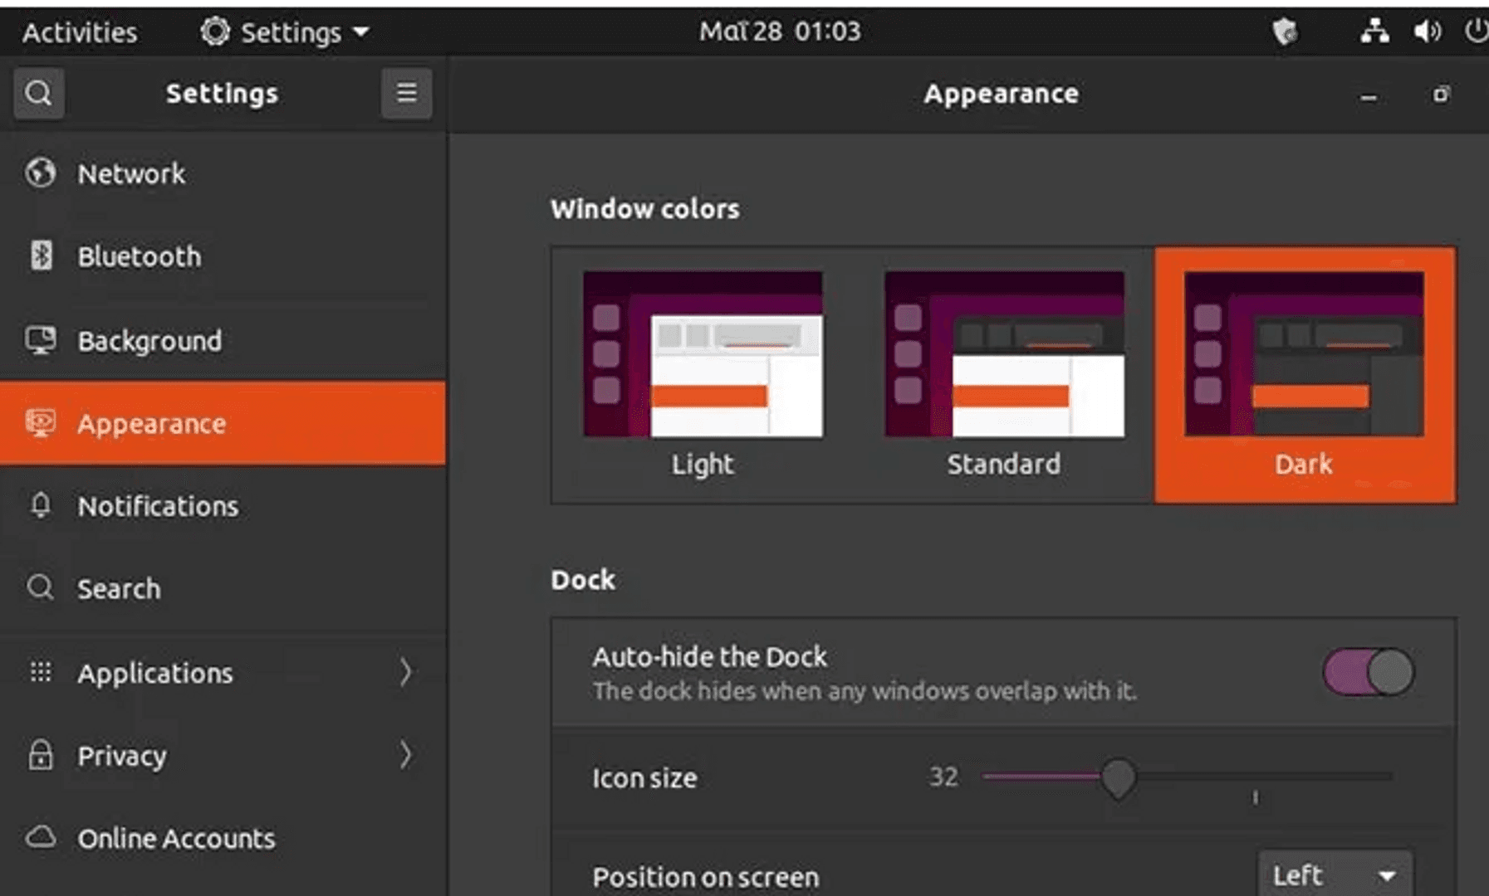This screenshot has height=896, width=1489.
Task: Click the Notifications bell icon
Action: (40, 505)
